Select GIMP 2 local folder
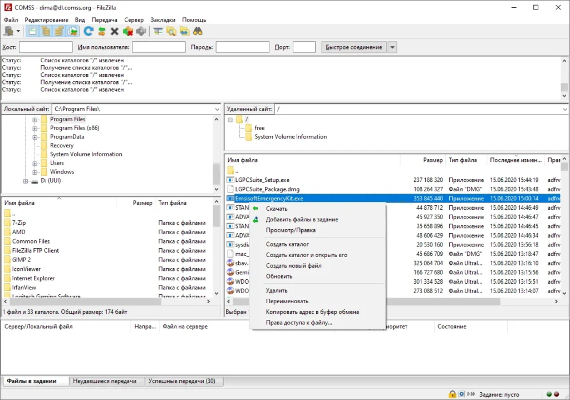Image resolution: width=570 pixels, height=400 pixels. pos(22,260)
